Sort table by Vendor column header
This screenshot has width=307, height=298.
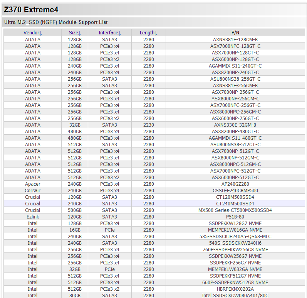click(32, 33)
